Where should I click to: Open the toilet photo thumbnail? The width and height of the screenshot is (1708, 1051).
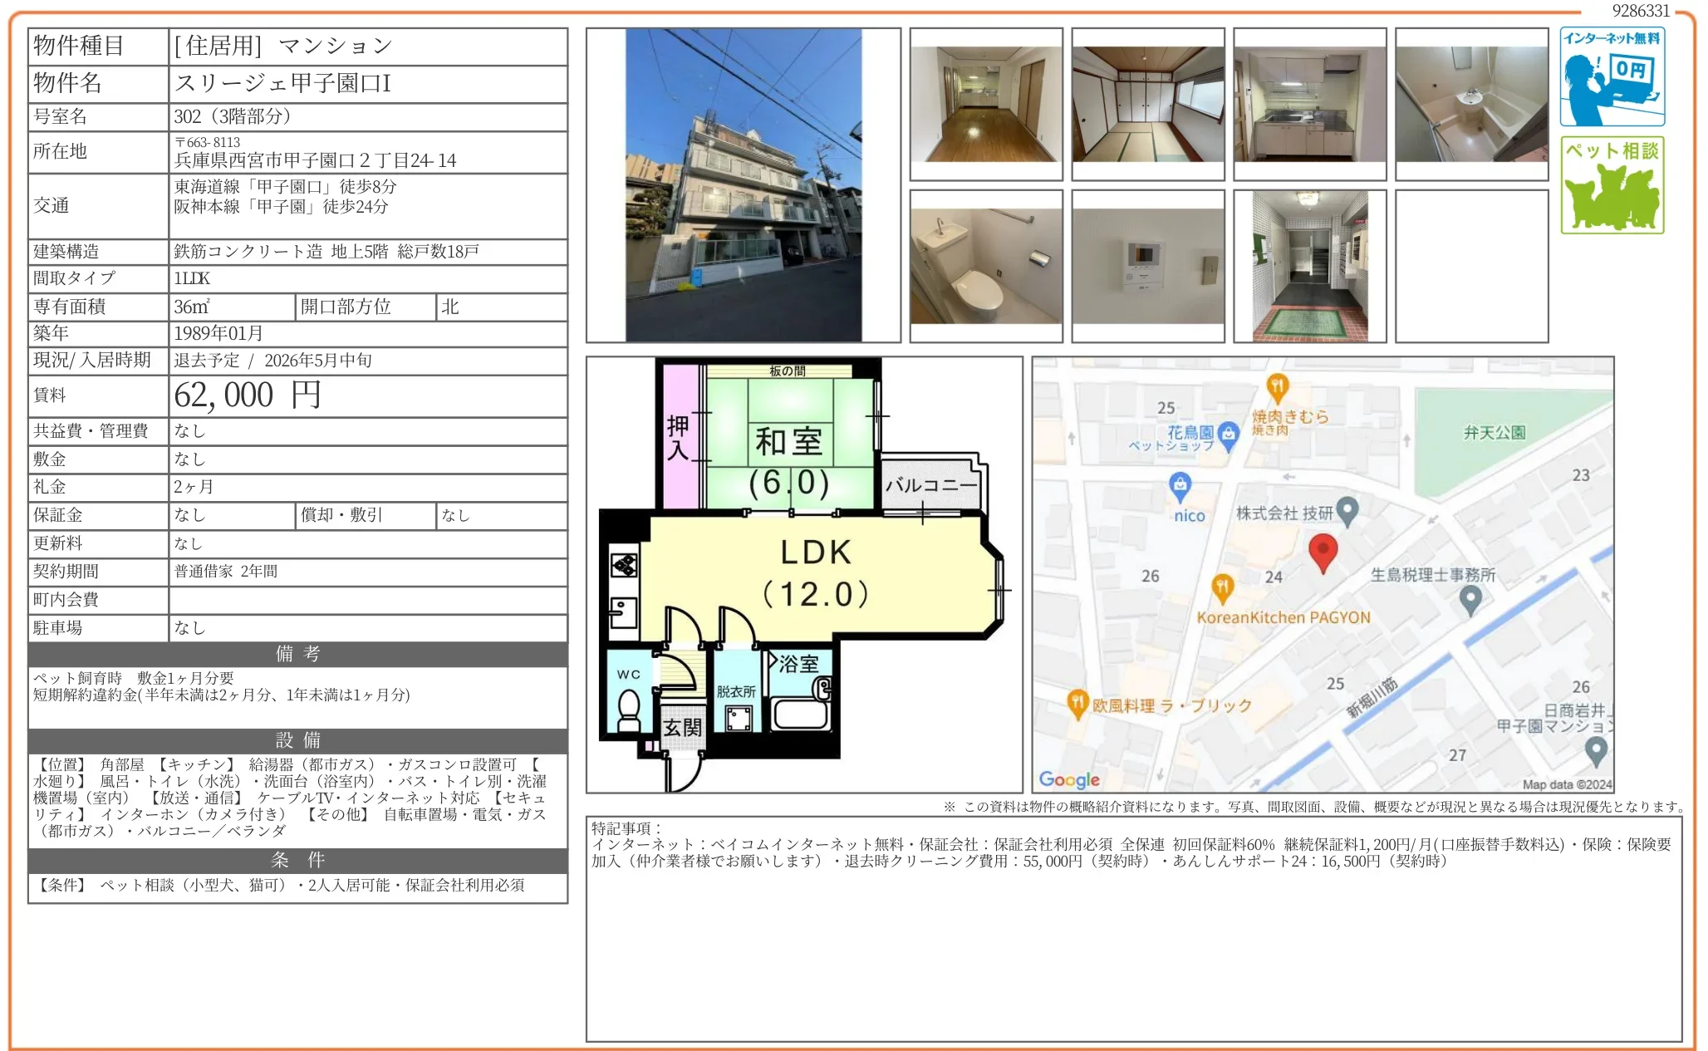pyautogui.click(x=985, y=266)
